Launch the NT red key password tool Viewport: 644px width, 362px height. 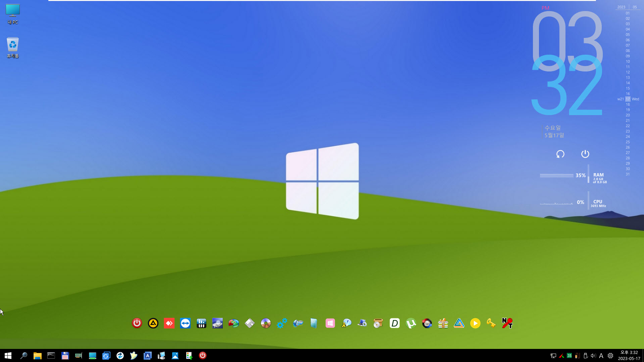(507, 323)
